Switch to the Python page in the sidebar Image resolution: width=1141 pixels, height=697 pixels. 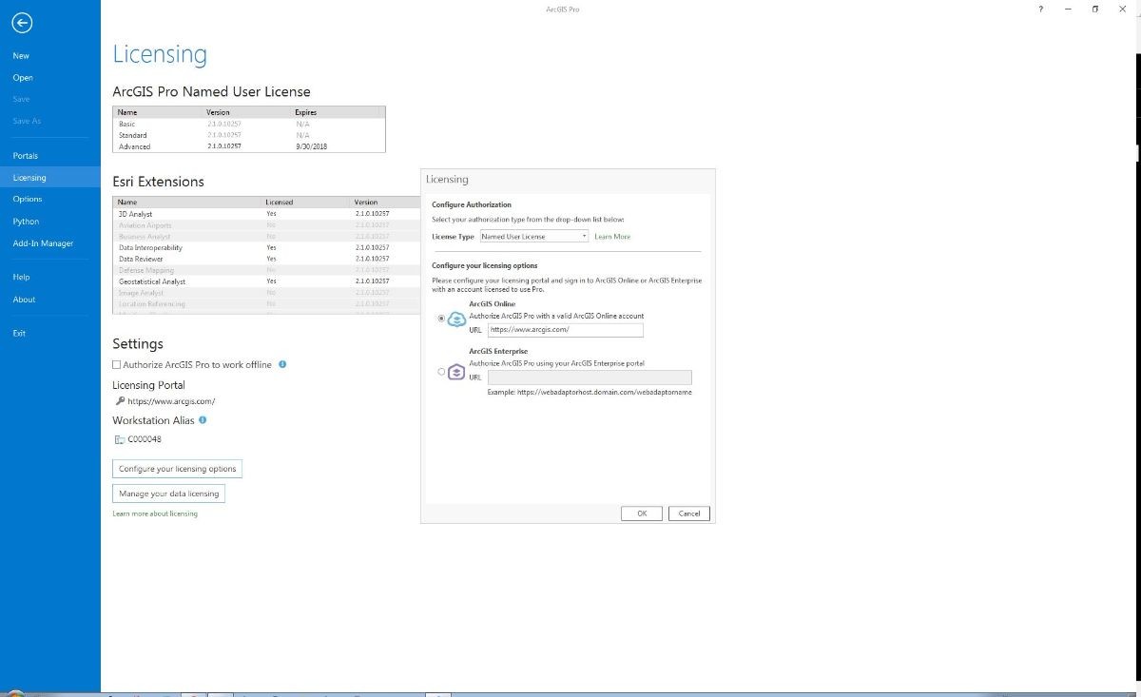26,221
